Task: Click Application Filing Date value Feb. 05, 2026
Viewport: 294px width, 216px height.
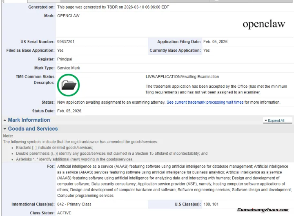Action: (x=215, y=42)
